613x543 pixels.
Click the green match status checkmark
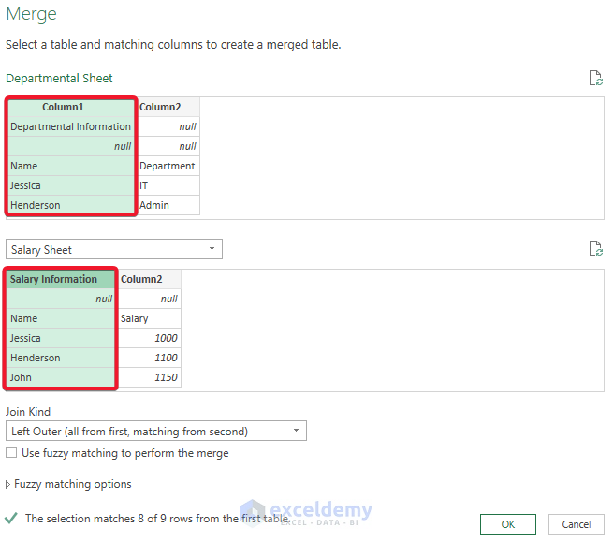(11, 518)
